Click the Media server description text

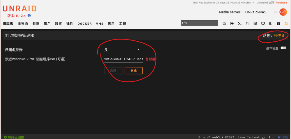click(x=230, y=12)
